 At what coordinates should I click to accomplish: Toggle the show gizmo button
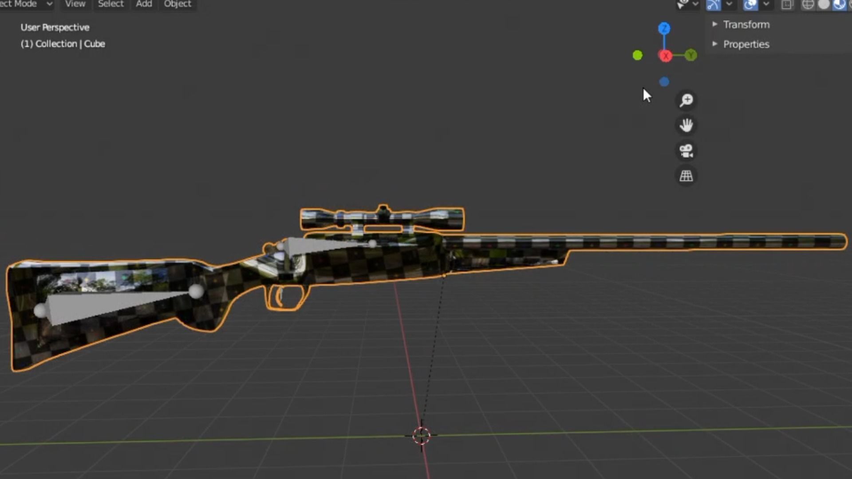pyautogui.click(x=714, y=4)
